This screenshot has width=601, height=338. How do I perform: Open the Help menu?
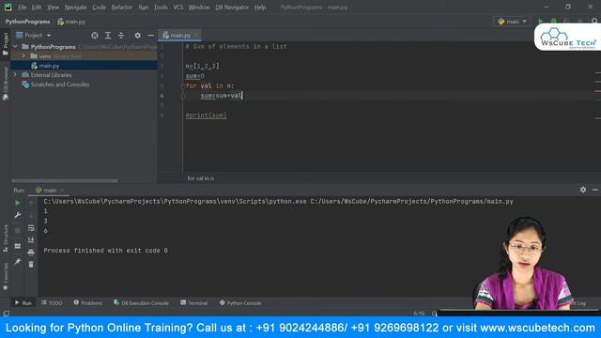pyautogui.click(x=260, y=8)
